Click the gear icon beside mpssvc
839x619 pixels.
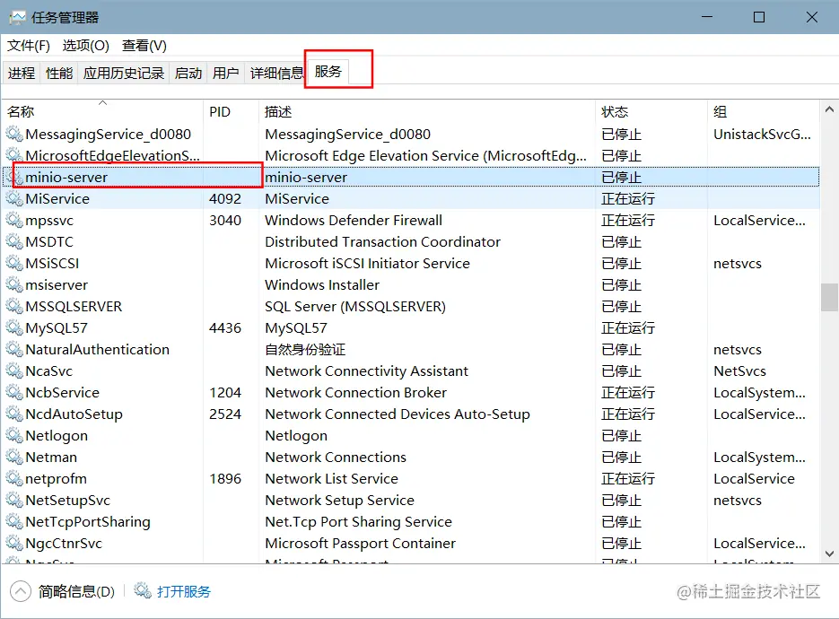click(x=14, y=220)
